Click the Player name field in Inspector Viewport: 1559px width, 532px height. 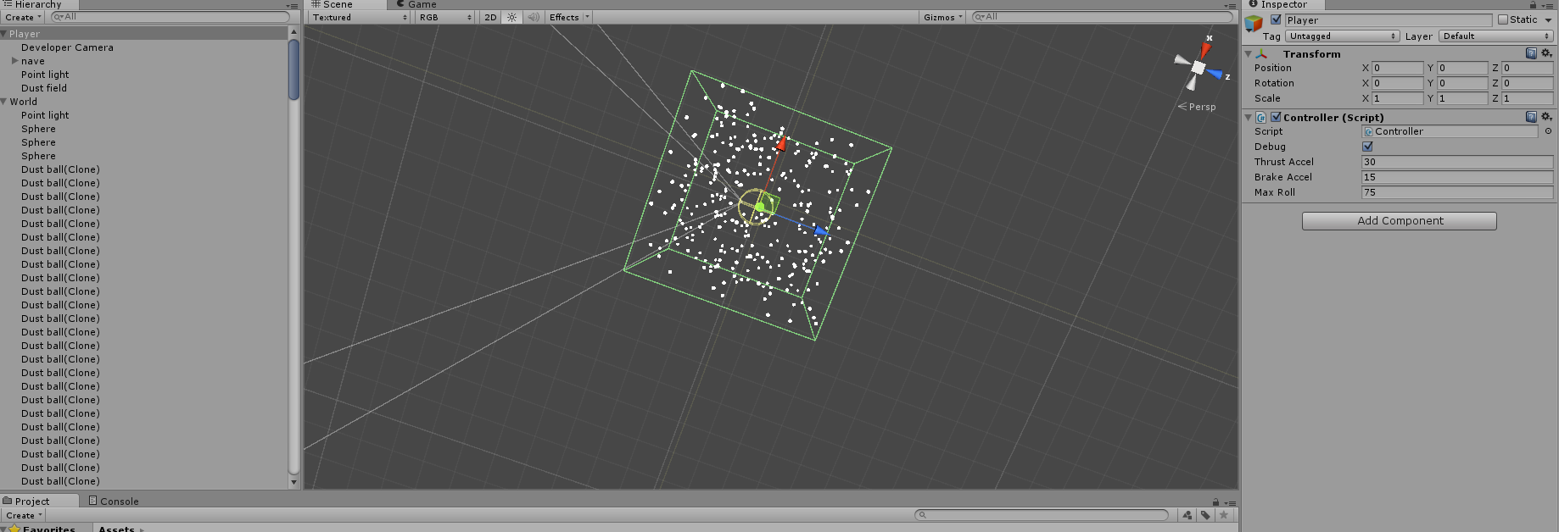click(1388, 19)
